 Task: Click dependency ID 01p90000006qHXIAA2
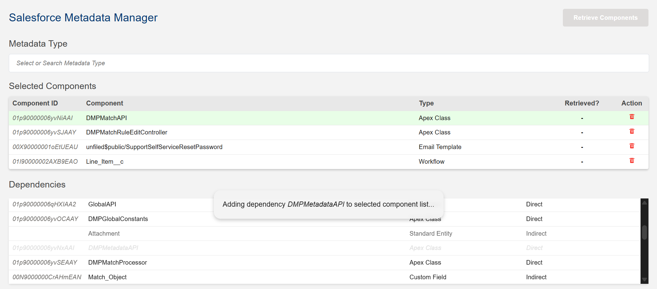click(44, 204)
